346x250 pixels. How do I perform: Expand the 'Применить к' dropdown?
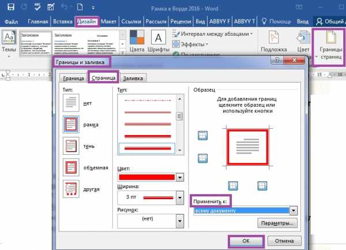[x=294, y=210]
